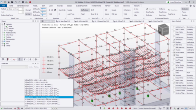The width and height of the screenshot is (196, 110).
Task: Click the Save icon in quick access toolbar
Action: 12,2
